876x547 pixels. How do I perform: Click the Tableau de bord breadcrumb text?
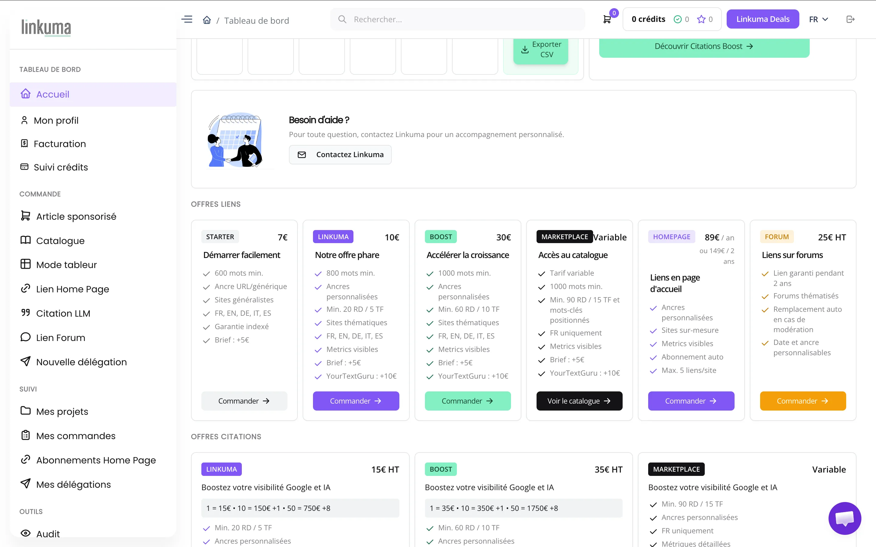pos(256,21)
